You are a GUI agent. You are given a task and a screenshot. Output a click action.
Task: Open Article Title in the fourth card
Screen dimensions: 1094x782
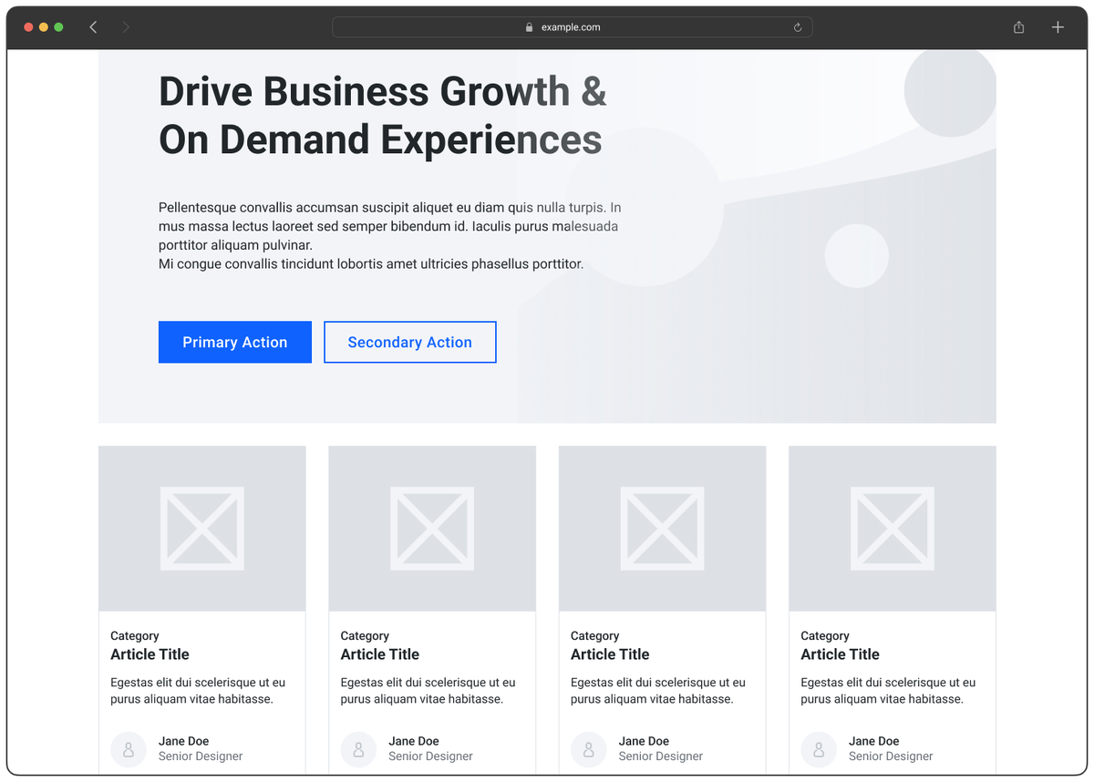pyautogui.click(x=840, y=654)
